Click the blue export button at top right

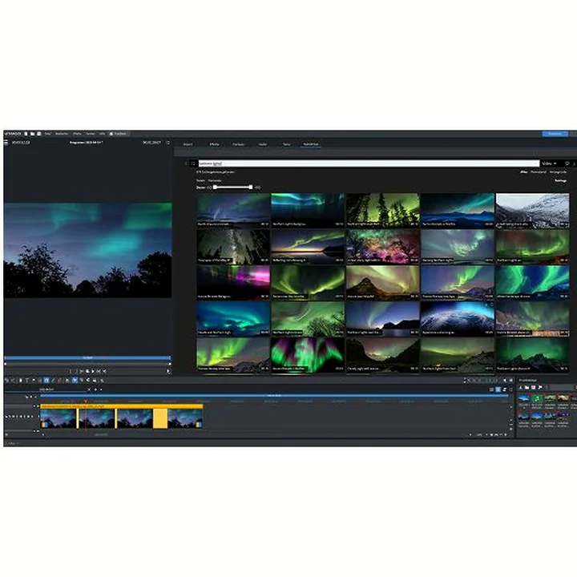click(x=555, y=134)
